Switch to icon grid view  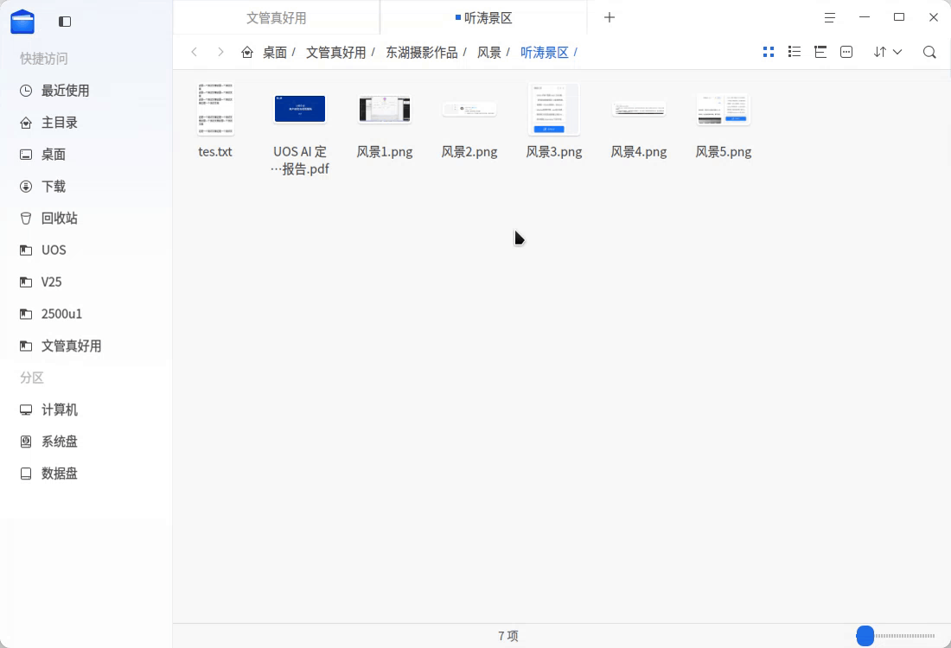(769, 52)
